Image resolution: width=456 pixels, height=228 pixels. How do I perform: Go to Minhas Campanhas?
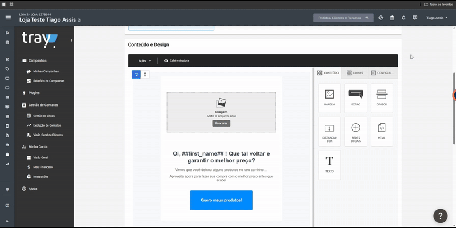pyautogui.click(x=43, y=71)
